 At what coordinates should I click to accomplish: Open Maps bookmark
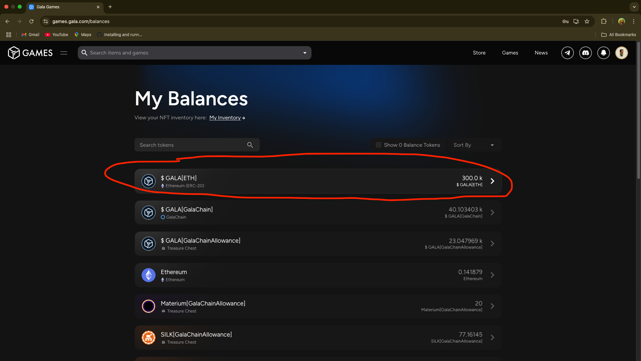83,35
